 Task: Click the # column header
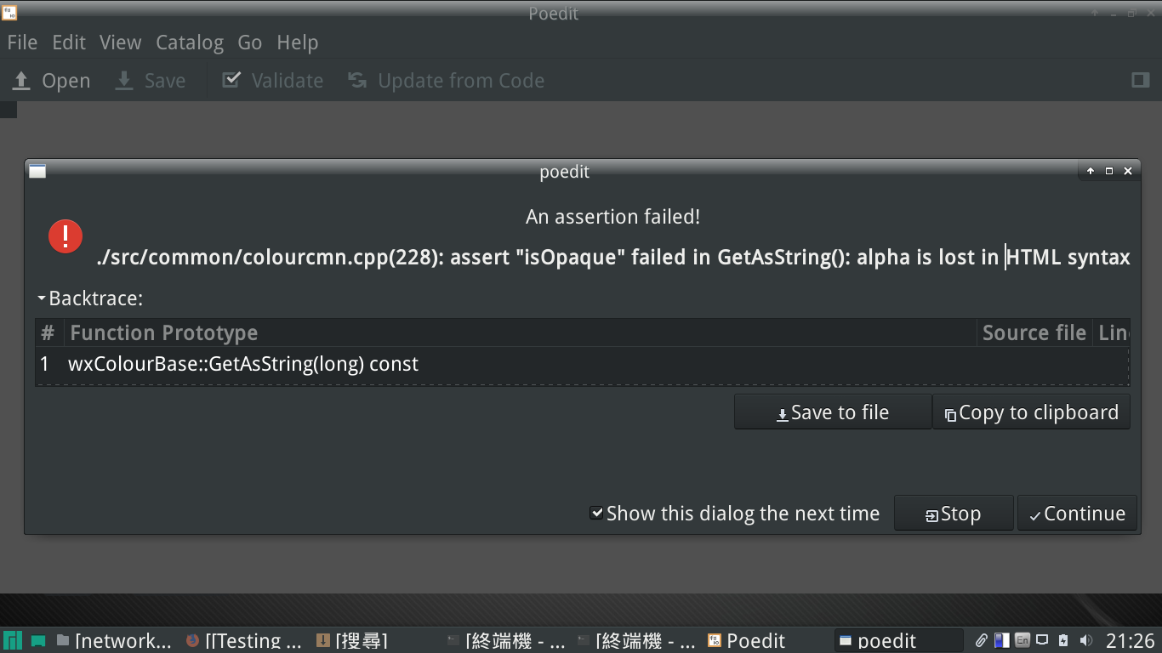pos(48,332)
